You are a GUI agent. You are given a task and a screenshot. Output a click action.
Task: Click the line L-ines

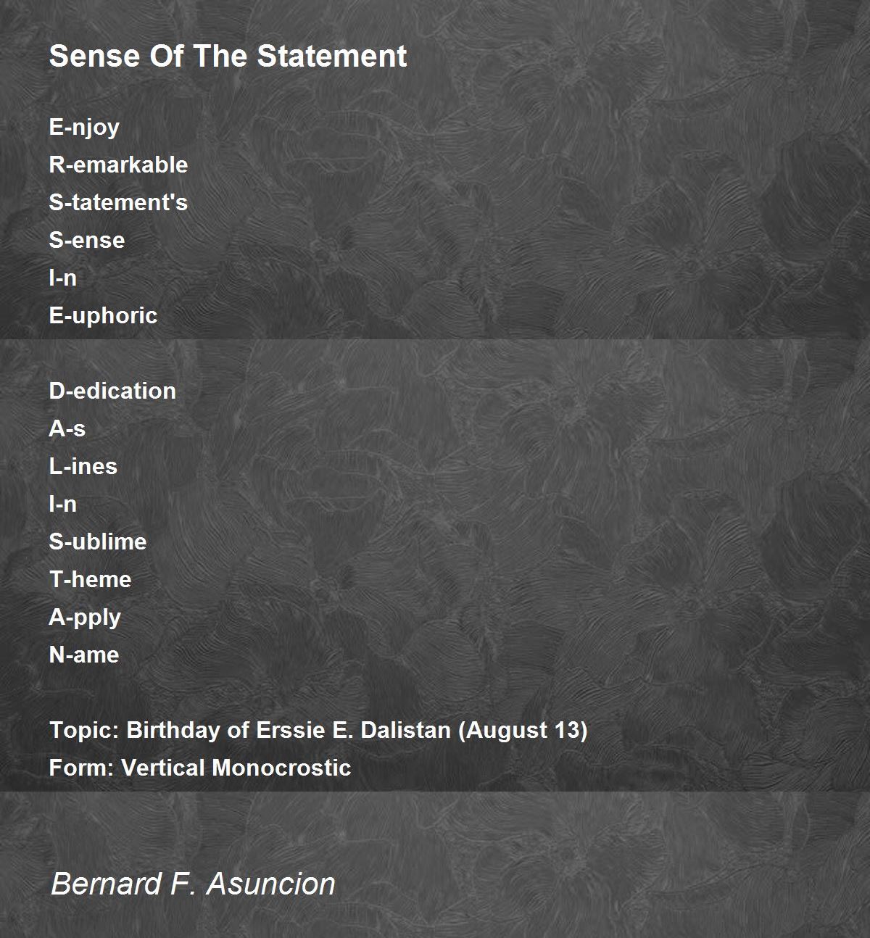(x=83, y=466)
